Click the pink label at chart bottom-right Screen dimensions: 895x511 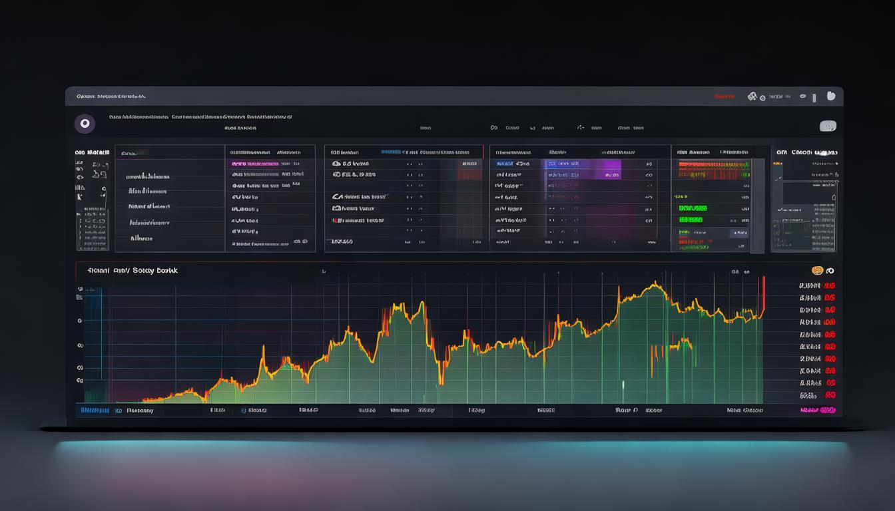(818, 411)
